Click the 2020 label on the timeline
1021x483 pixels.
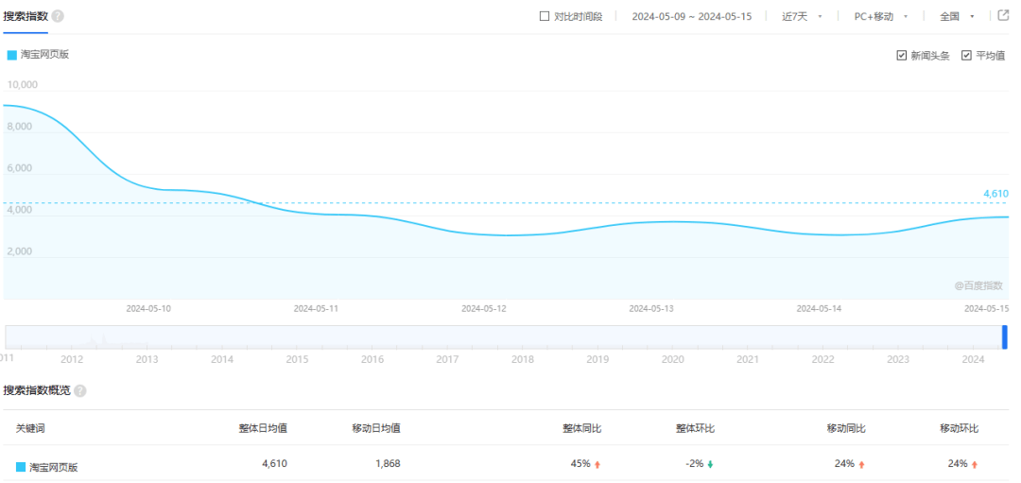point(673,359)
